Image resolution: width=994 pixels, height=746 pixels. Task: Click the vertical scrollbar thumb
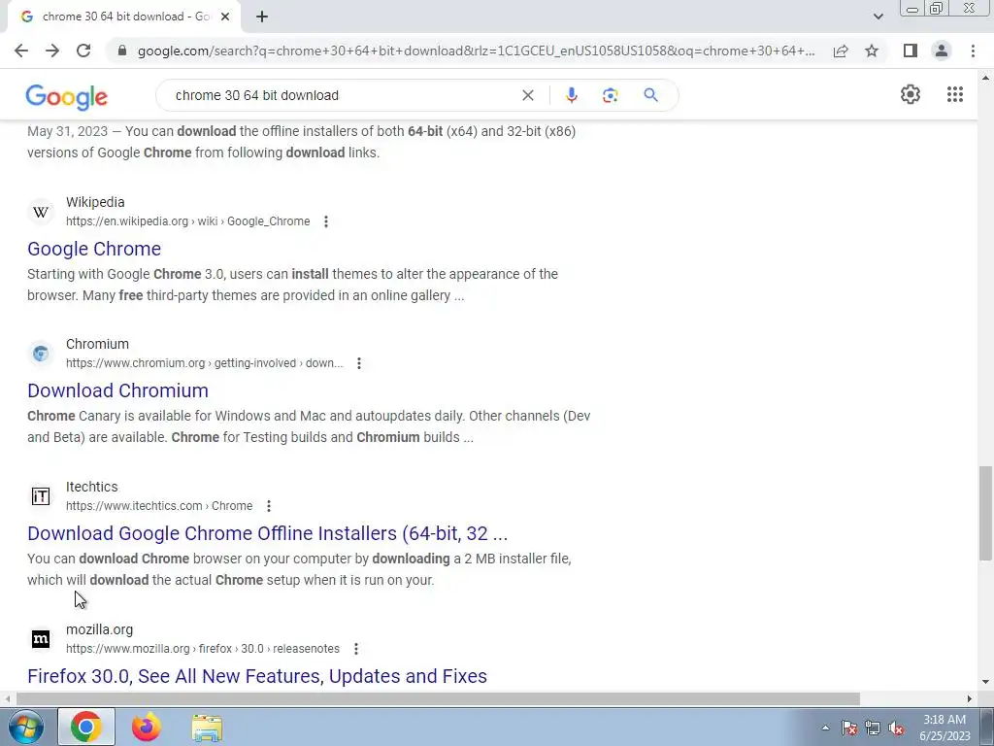[984, 513]
